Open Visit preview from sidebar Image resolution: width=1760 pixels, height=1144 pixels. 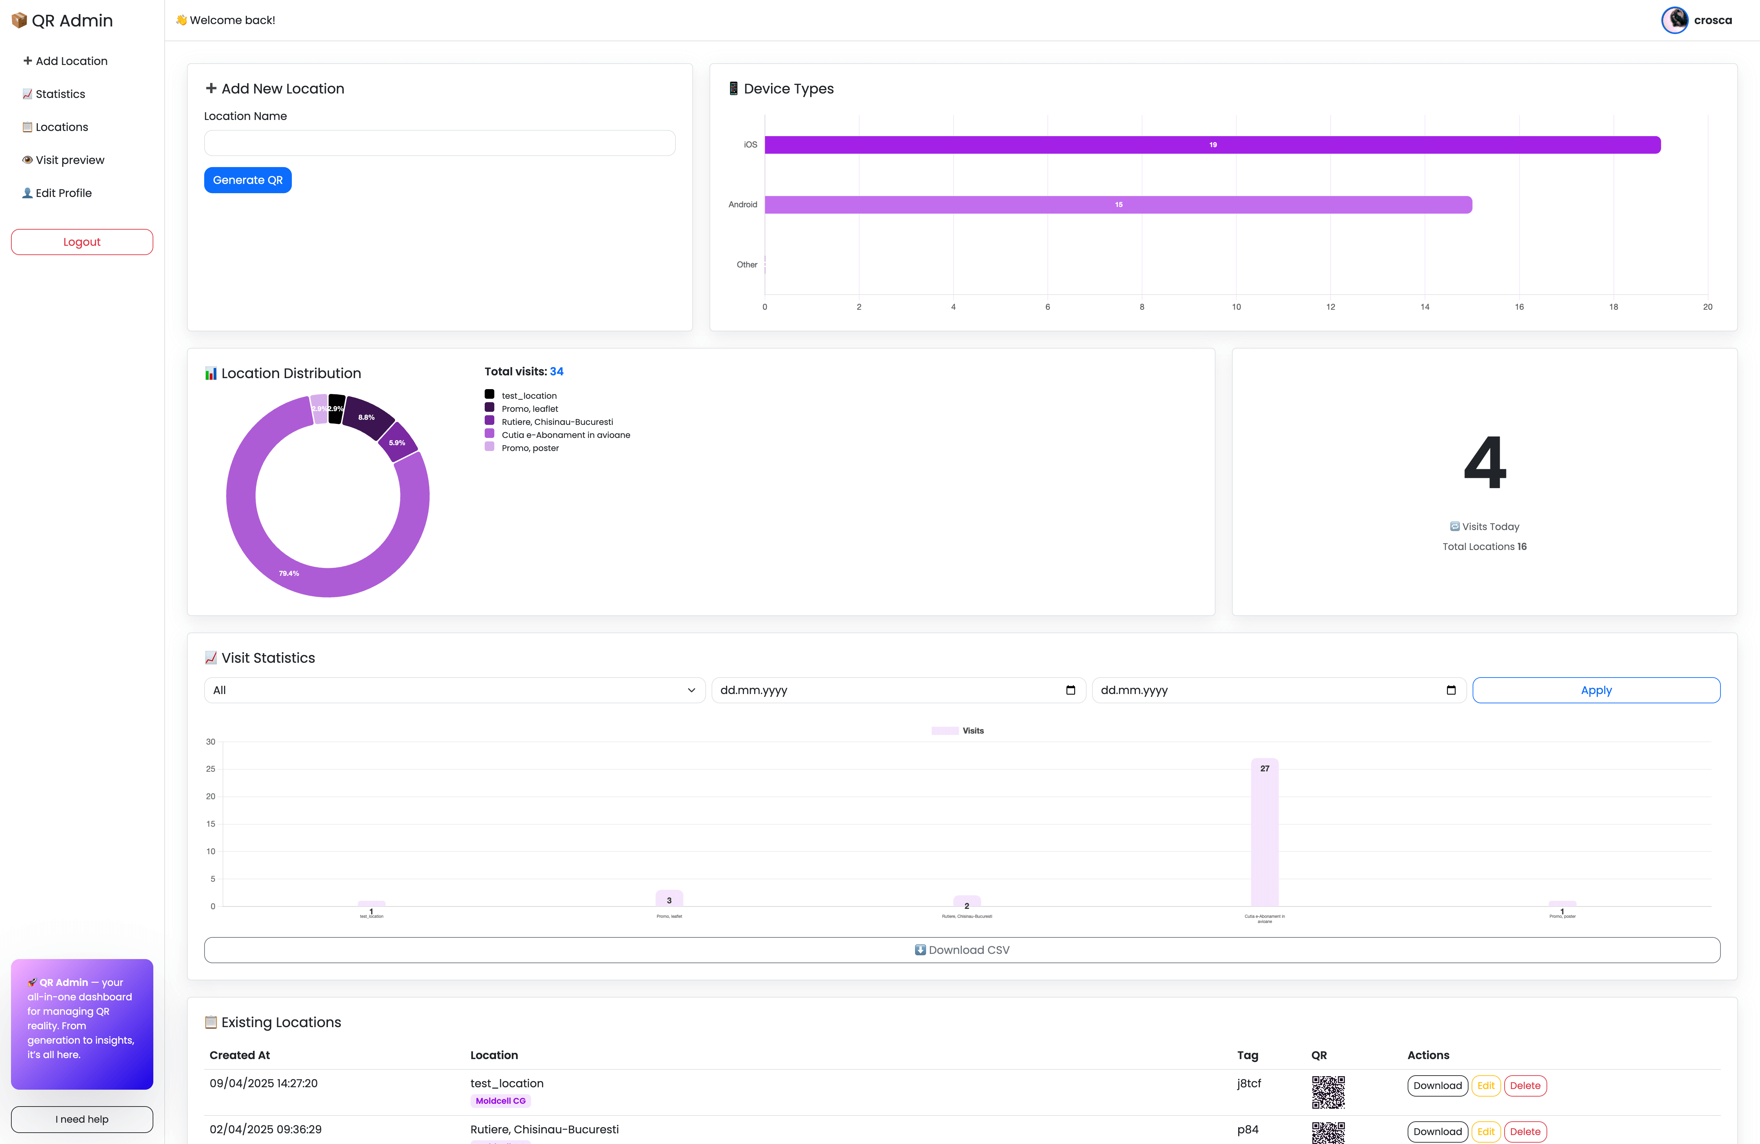point(69,160)
